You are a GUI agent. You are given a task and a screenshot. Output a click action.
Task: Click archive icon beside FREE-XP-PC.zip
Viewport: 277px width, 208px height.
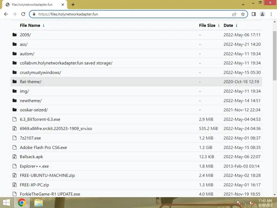tap(15, 185)
